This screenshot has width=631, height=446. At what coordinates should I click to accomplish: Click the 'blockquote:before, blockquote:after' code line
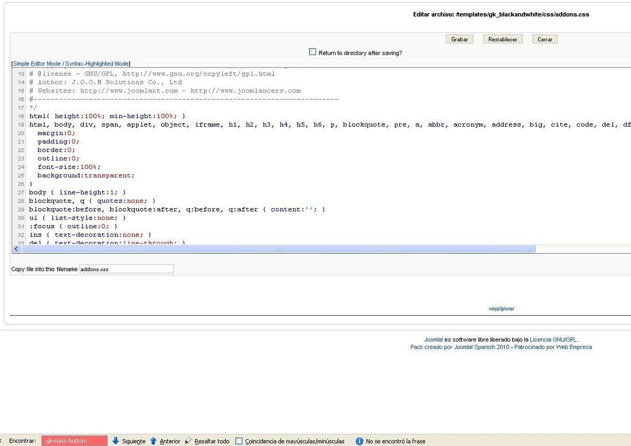click(177, 209)
